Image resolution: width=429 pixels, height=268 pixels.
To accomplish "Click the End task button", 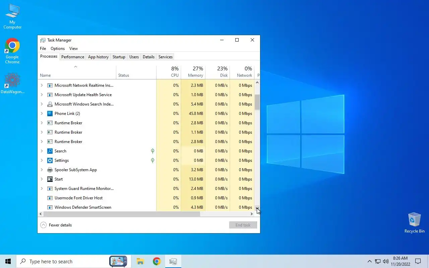I will click(243, 225).
